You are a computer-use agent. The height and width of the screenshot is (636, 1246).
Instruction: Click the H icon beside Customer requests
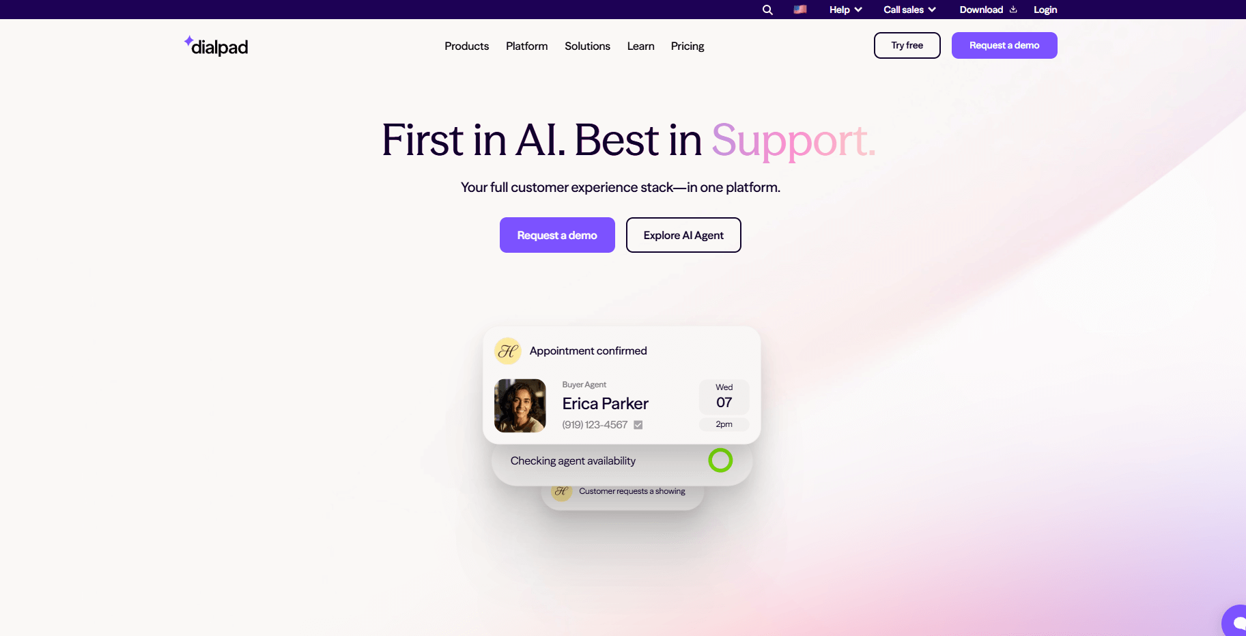561,491
